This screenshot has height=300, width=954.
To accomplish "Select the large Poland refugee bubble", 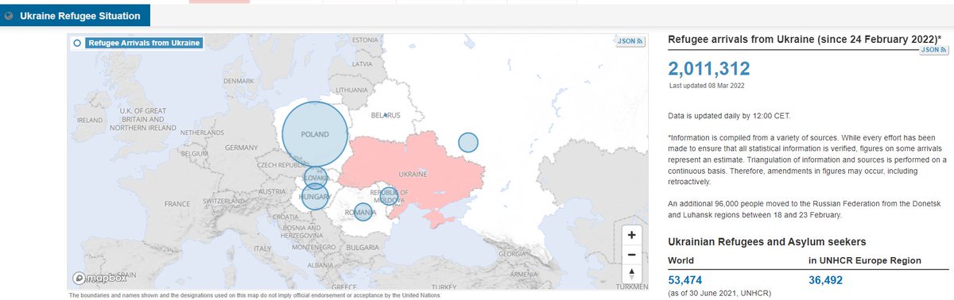I will [x=315, y=133].
